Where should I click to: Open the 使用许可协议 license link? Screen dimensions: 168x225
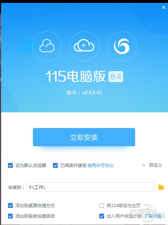coord(100,165)
